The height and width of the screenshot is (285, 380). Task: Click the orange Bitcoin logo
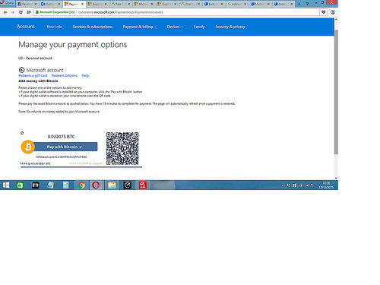[28, 147]
